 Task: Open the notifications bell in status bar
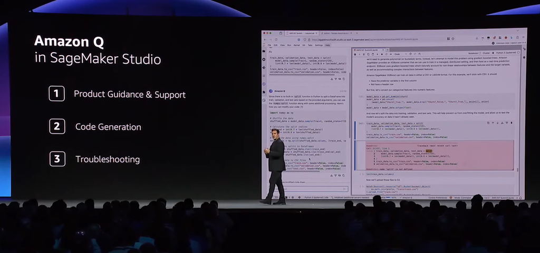(x=520, y=198)
